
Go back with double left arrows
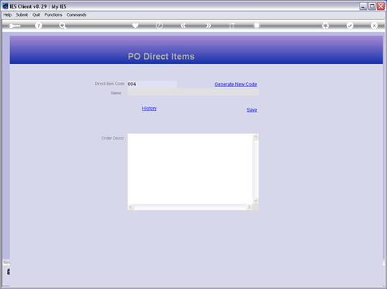pyautogui.click(x=183, y=25)
